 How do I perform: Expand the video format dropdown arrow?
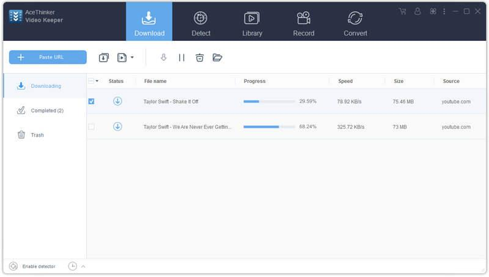coord(132,57)
